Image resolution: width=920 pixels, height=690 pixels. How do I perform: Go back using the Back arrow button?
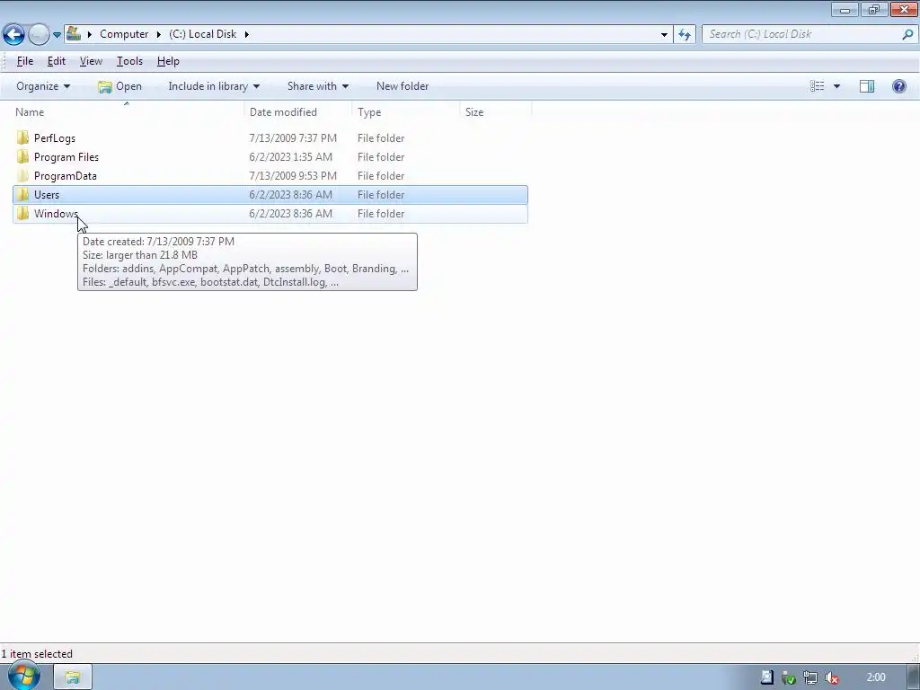(x=13, y=35)
